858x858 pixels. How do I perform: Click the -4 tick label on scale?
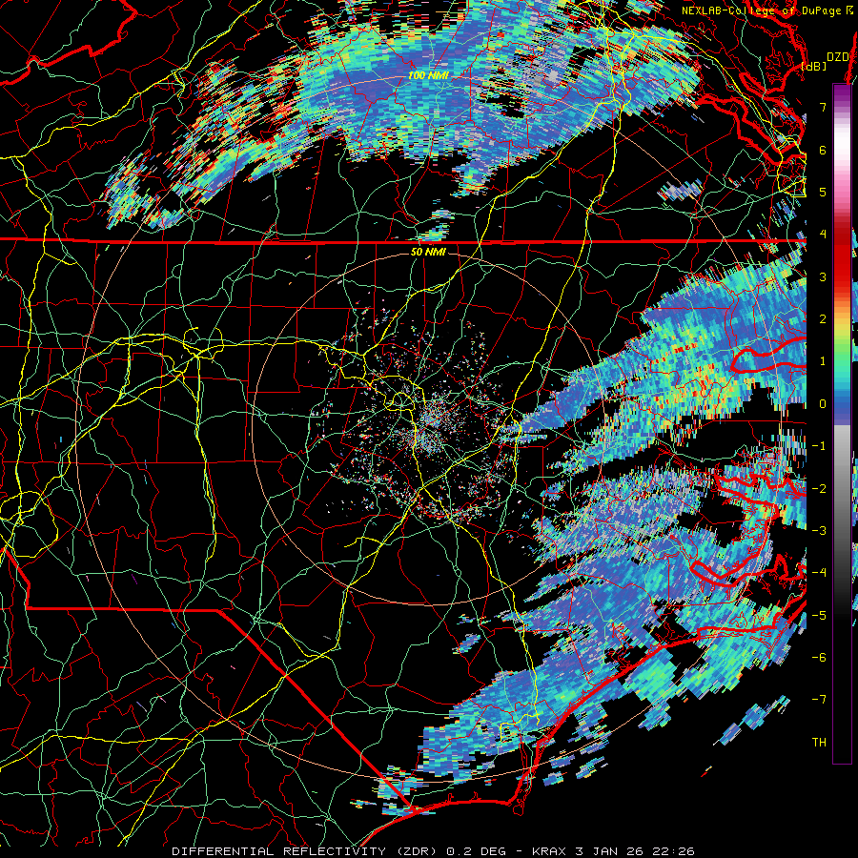819,573
